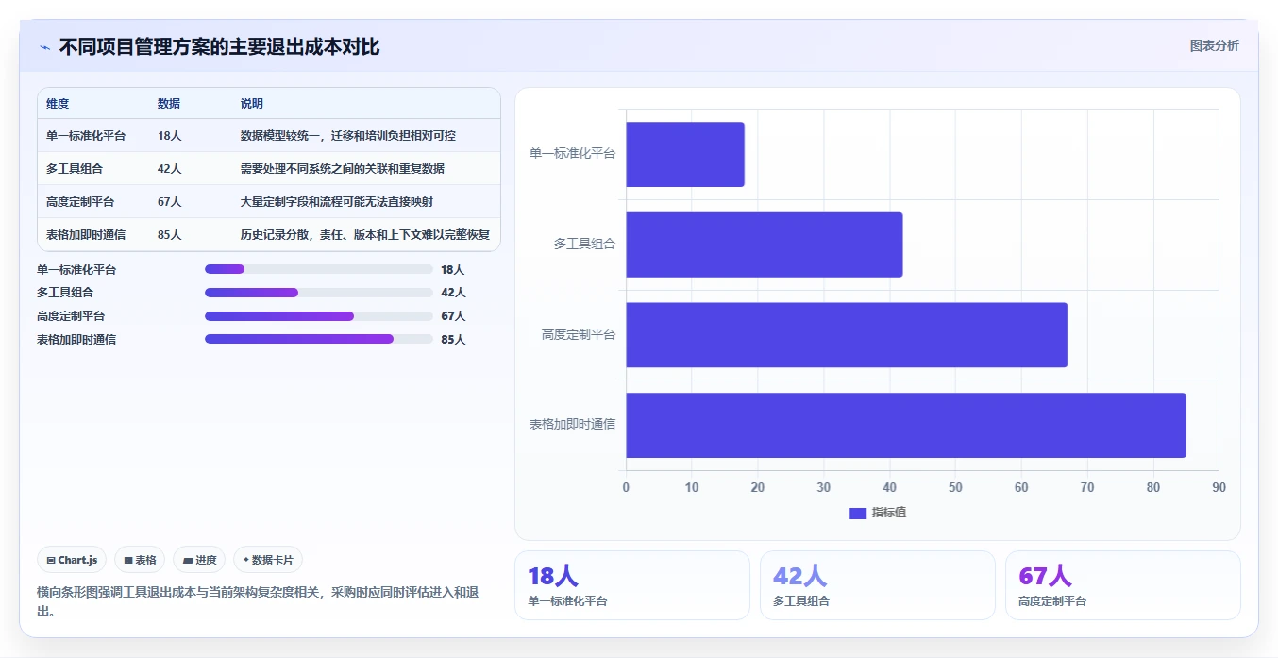Click the x-axis tick 90
The height and width of the screenshot is (658, 1278).
click(x=1219, y=488)
